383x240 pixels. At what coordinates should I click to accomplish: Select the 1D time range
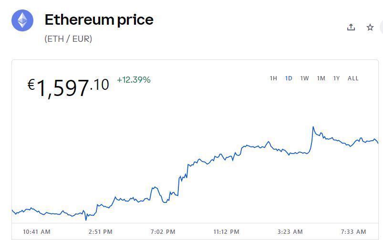tap(289, 78)
